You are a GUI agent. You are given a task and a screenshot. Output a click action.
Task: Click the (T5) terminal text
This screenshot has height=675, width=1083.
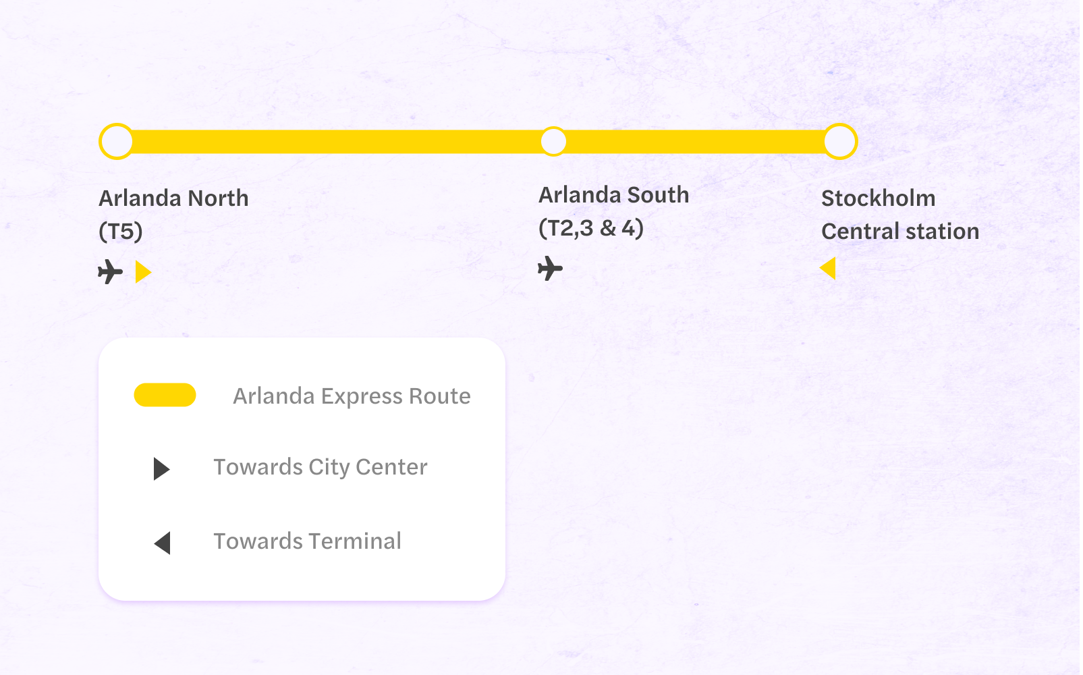(x=121, y=232)
